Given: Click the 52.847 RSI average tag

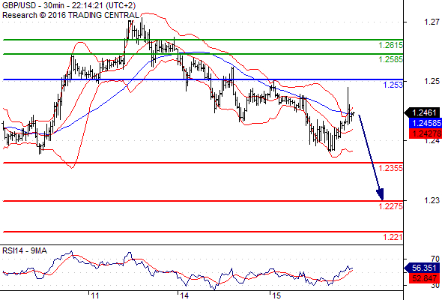Looking at the screenshot, I should coord(424,278).
